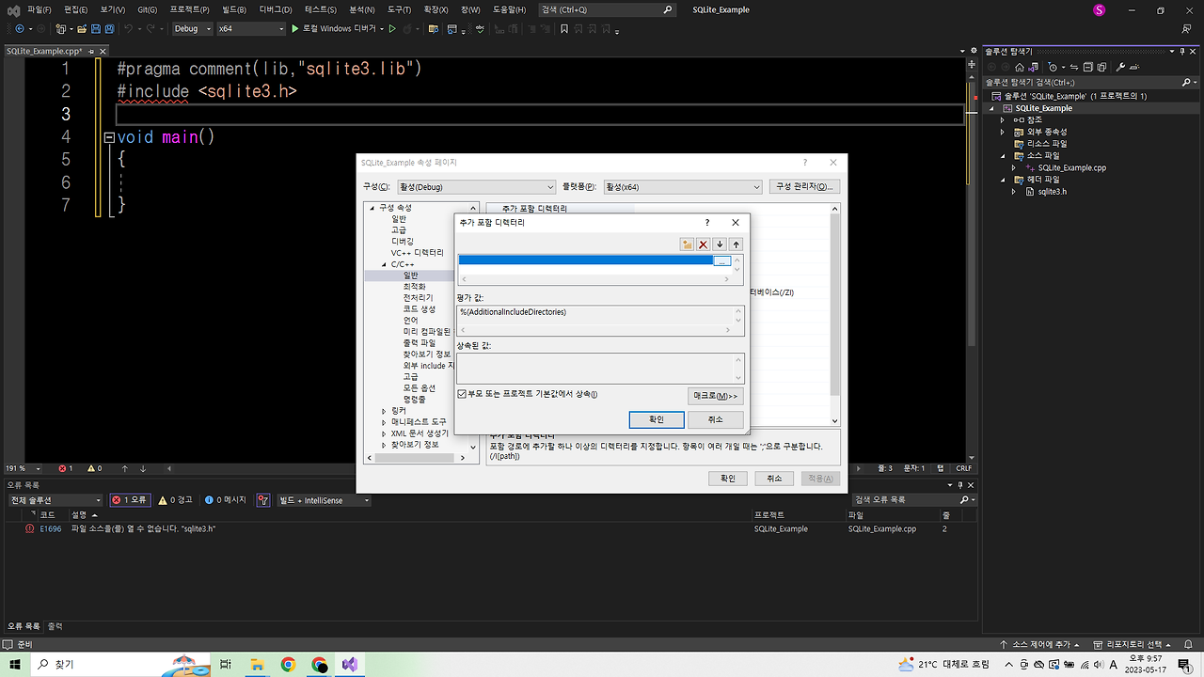The image size is (1204, 677).
Task: Open the 구성 관리자 button in the property page
Action: pos(804,186)
